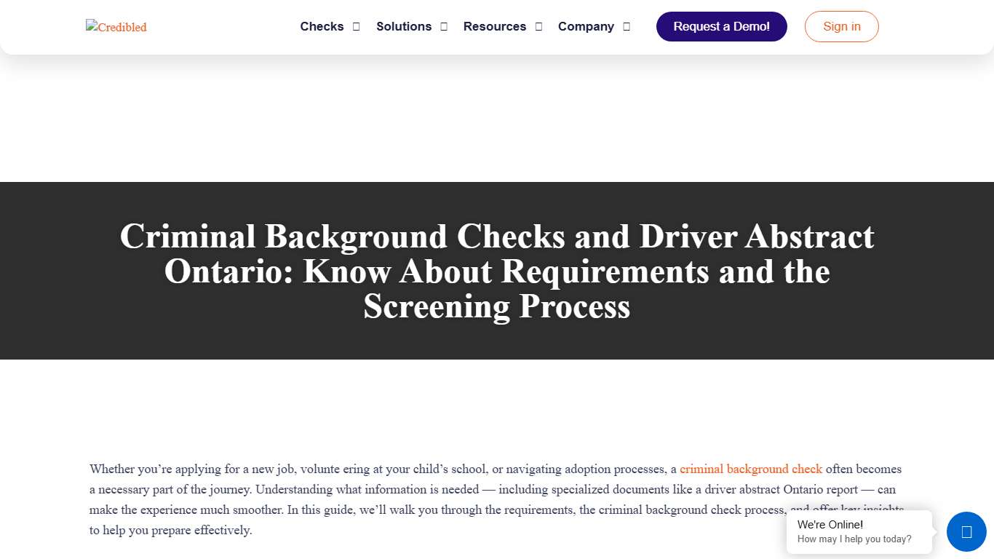Click the dropdown arrow next to "Solutions"
994x559 pixels.
tap(444, 26)
